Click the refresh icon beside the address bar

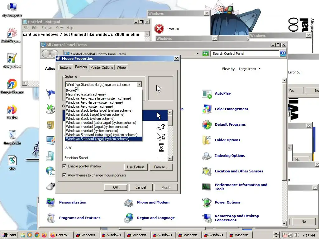[205, 54]
